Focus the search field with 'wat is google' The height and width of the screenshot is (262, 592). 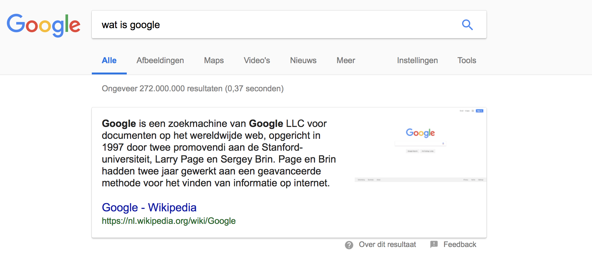coord(275,25)
